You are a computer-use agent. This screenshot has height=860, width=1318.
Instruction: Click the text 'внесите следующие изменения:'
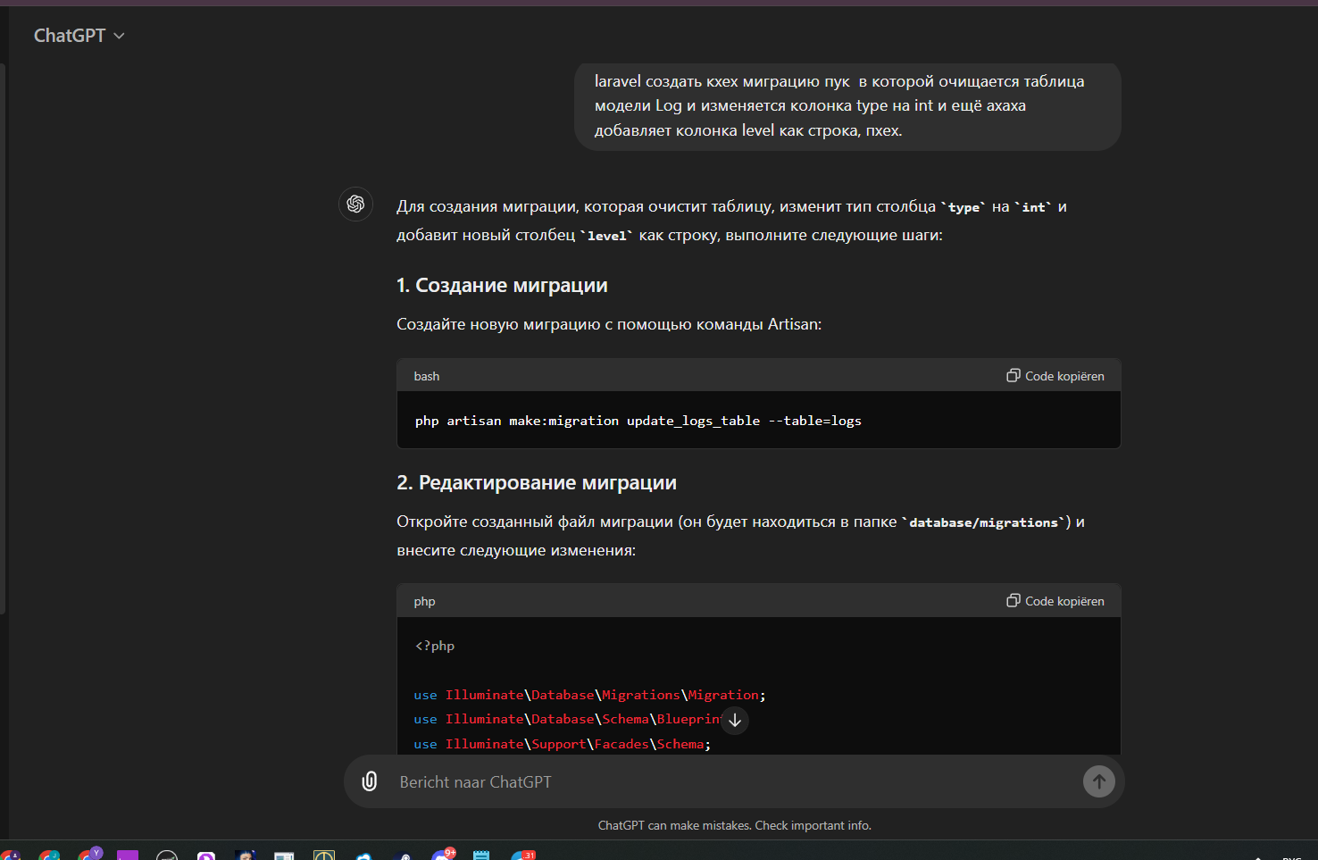516,551
